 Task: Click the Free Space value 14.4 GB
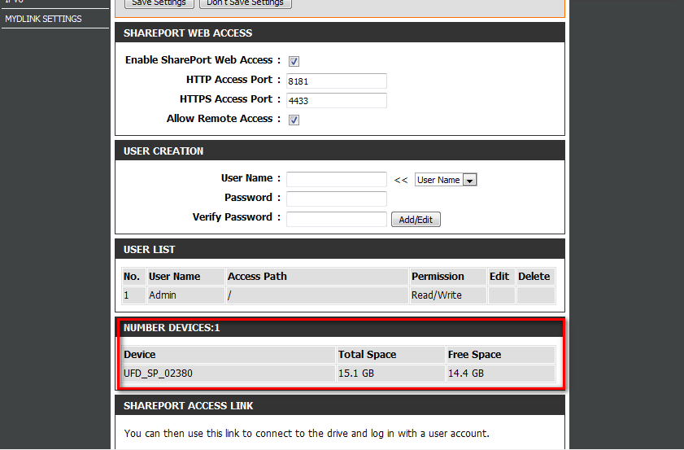click(x=466, y=374)
